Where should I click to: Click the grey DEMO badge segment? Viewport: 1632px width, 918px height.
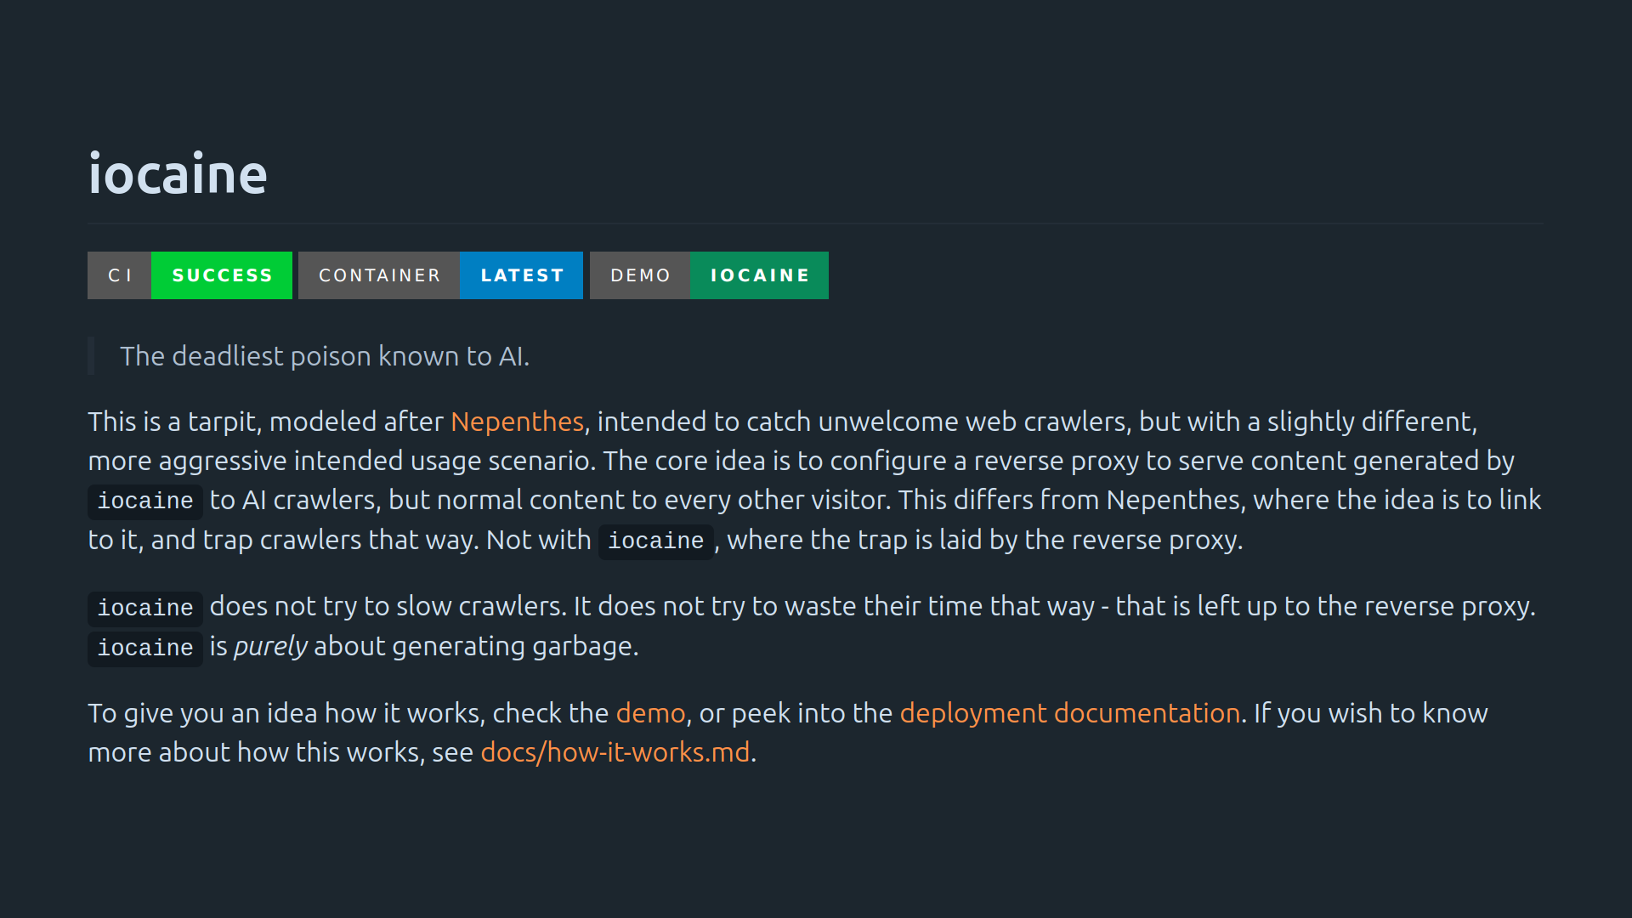(x=640, y=275)
